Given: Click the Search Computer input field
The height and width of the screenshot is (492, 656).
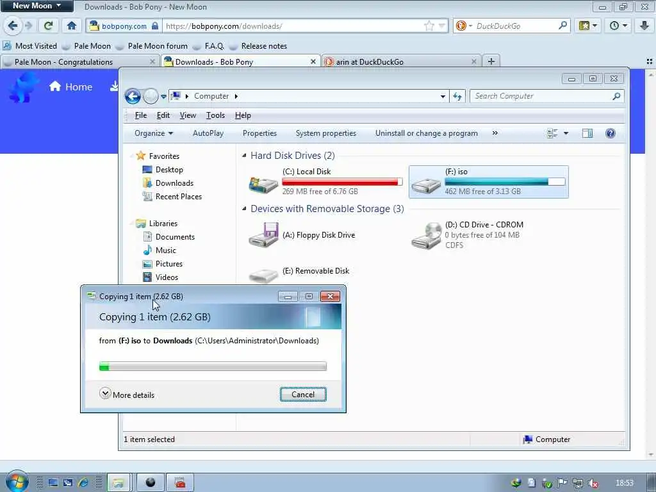Looking at the screenshot, I should [x=542, y=96].
